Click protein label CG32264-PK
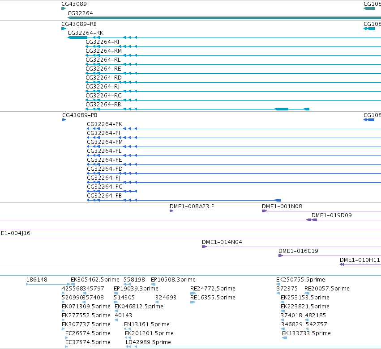 105,124
